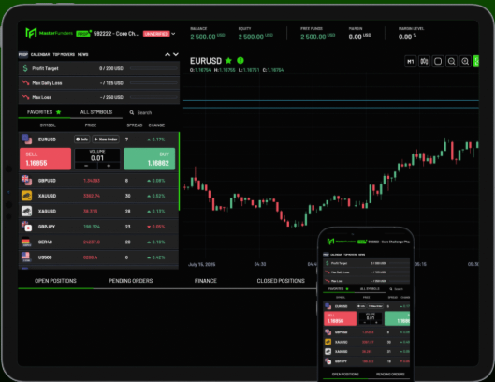Select the FAVORITES tab on the phone
495x382 pixels.
pos(338,289)
